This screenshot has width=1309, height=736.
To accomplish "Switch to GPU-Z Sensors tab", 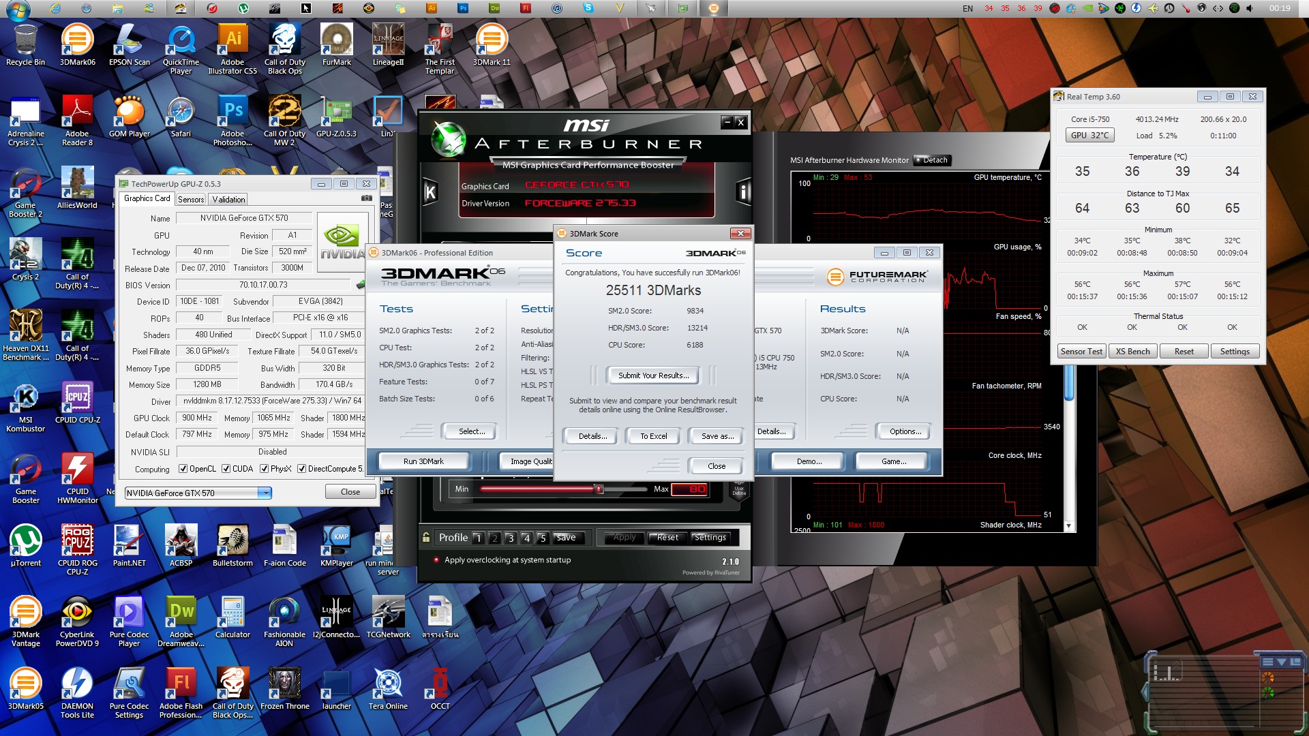I will click(x=191, y=200).
